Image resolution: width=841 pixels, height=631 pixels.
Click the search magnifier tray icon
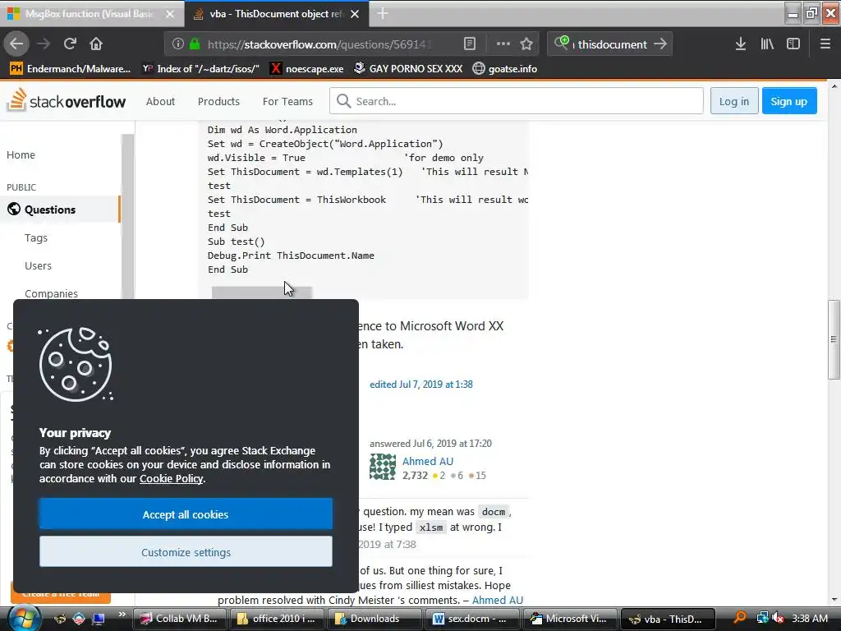pos(740,618)
